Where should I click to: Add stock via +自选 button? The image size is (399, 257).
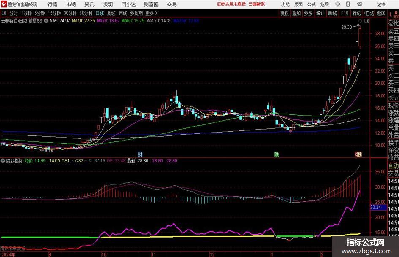point(369,13)
